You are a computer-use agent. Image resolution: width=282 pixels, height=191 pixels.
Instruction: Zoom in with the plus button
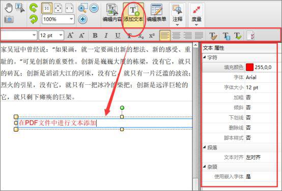(x=83, y=19)
